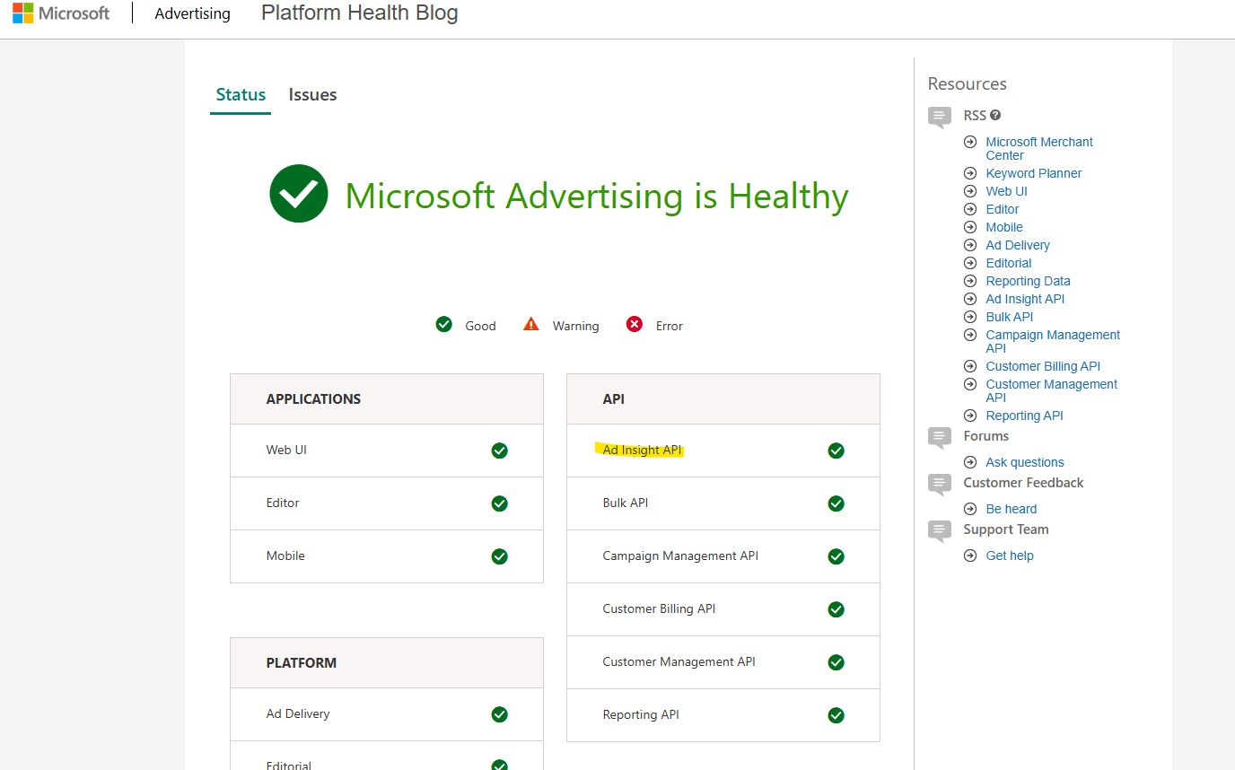Open the Bulk API RSS link
Viewport: 1235px width, 770px height.
[x=1009, y=317]
